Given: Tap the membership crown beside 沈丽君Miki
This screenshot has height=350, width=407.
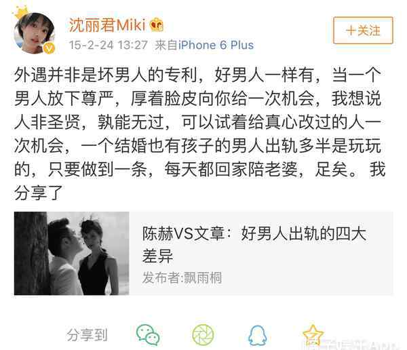Looking at the screenshot, I should point(157,25).
